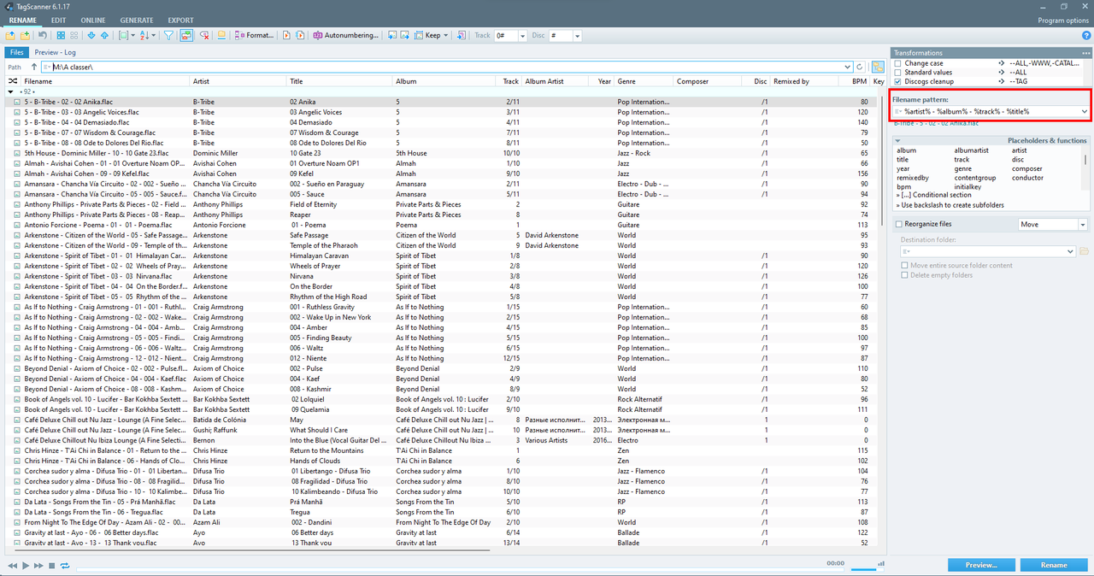
Task: Click the add folder icon in toolbar
Action: click(25, 36)
